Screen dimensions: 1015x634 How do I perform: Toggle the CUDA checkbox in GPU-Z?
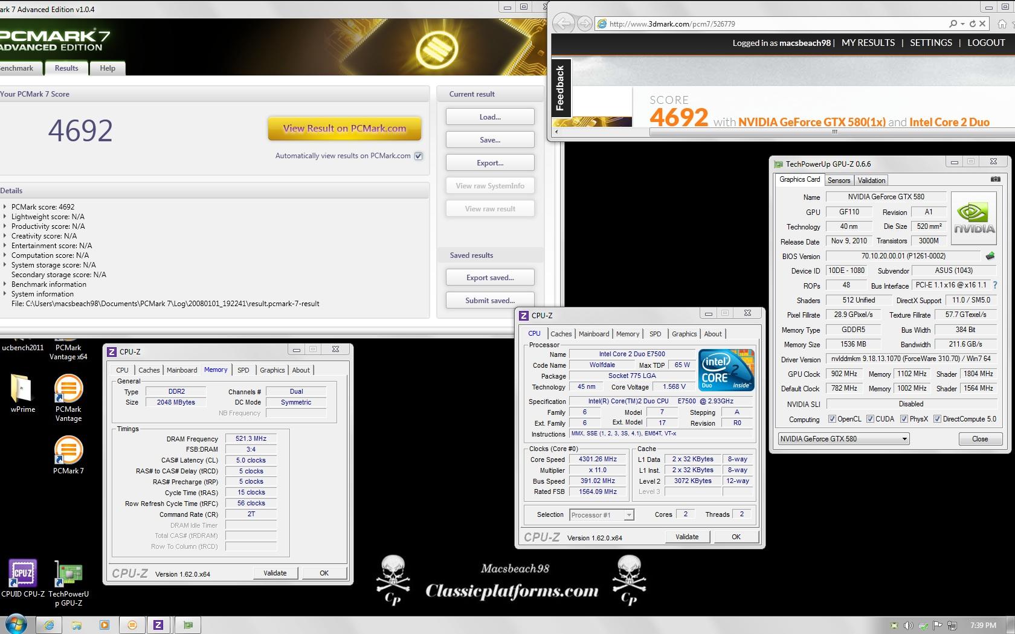click(x=870, y=419)
